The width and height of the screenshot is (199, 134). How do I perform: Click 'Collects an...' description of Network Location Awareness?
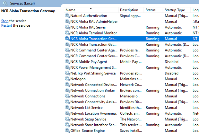click(x=130, y=113)
